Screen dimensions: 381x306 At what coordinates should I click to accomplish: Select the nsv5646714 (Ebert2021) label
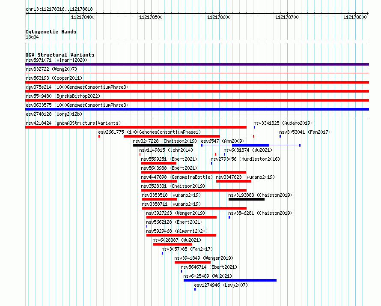tap(209, 267)
